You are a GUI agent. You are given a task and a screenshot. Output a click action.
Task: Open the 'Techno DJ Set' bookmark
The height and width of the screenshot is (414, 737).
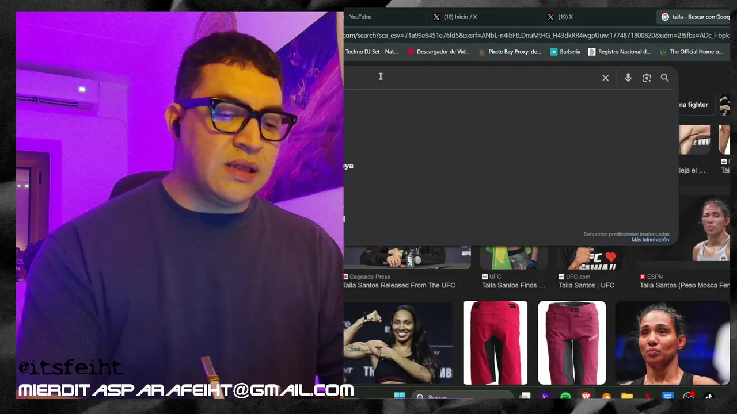pos(371,52)
